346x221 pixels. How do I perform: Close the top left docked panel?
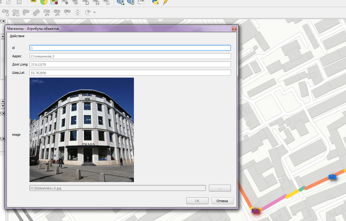pyautogui.click(x=4, y=21)
